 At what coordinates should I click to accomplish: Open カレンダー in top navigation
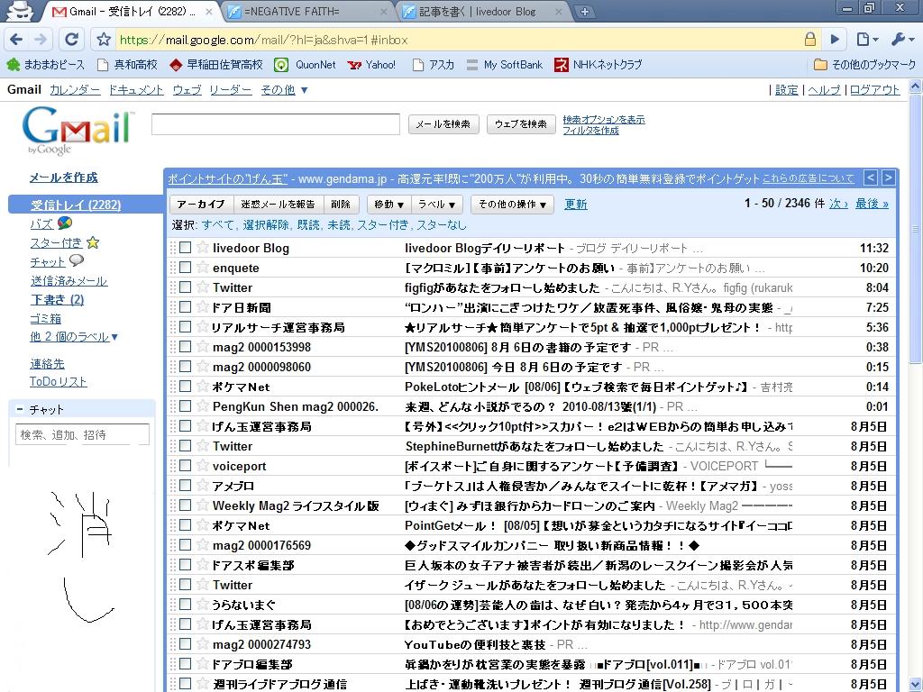coord(75,90)
